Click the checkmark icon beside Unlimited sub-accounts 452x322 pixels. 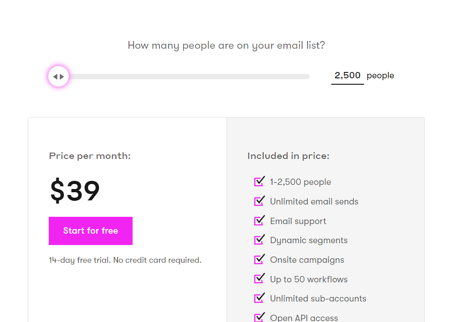pyautogui.click(x=259, y=298)
